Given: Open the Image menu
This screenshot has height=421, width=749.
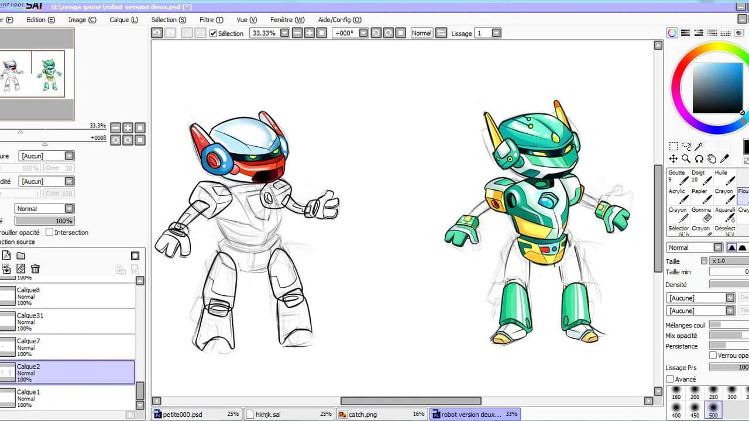Looking at the screenshot, I should coord(82,20).
